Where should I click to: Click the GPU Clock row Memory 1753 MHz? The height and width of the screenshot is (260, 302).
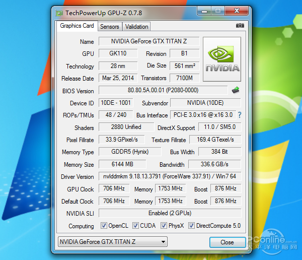click(171, 188)
